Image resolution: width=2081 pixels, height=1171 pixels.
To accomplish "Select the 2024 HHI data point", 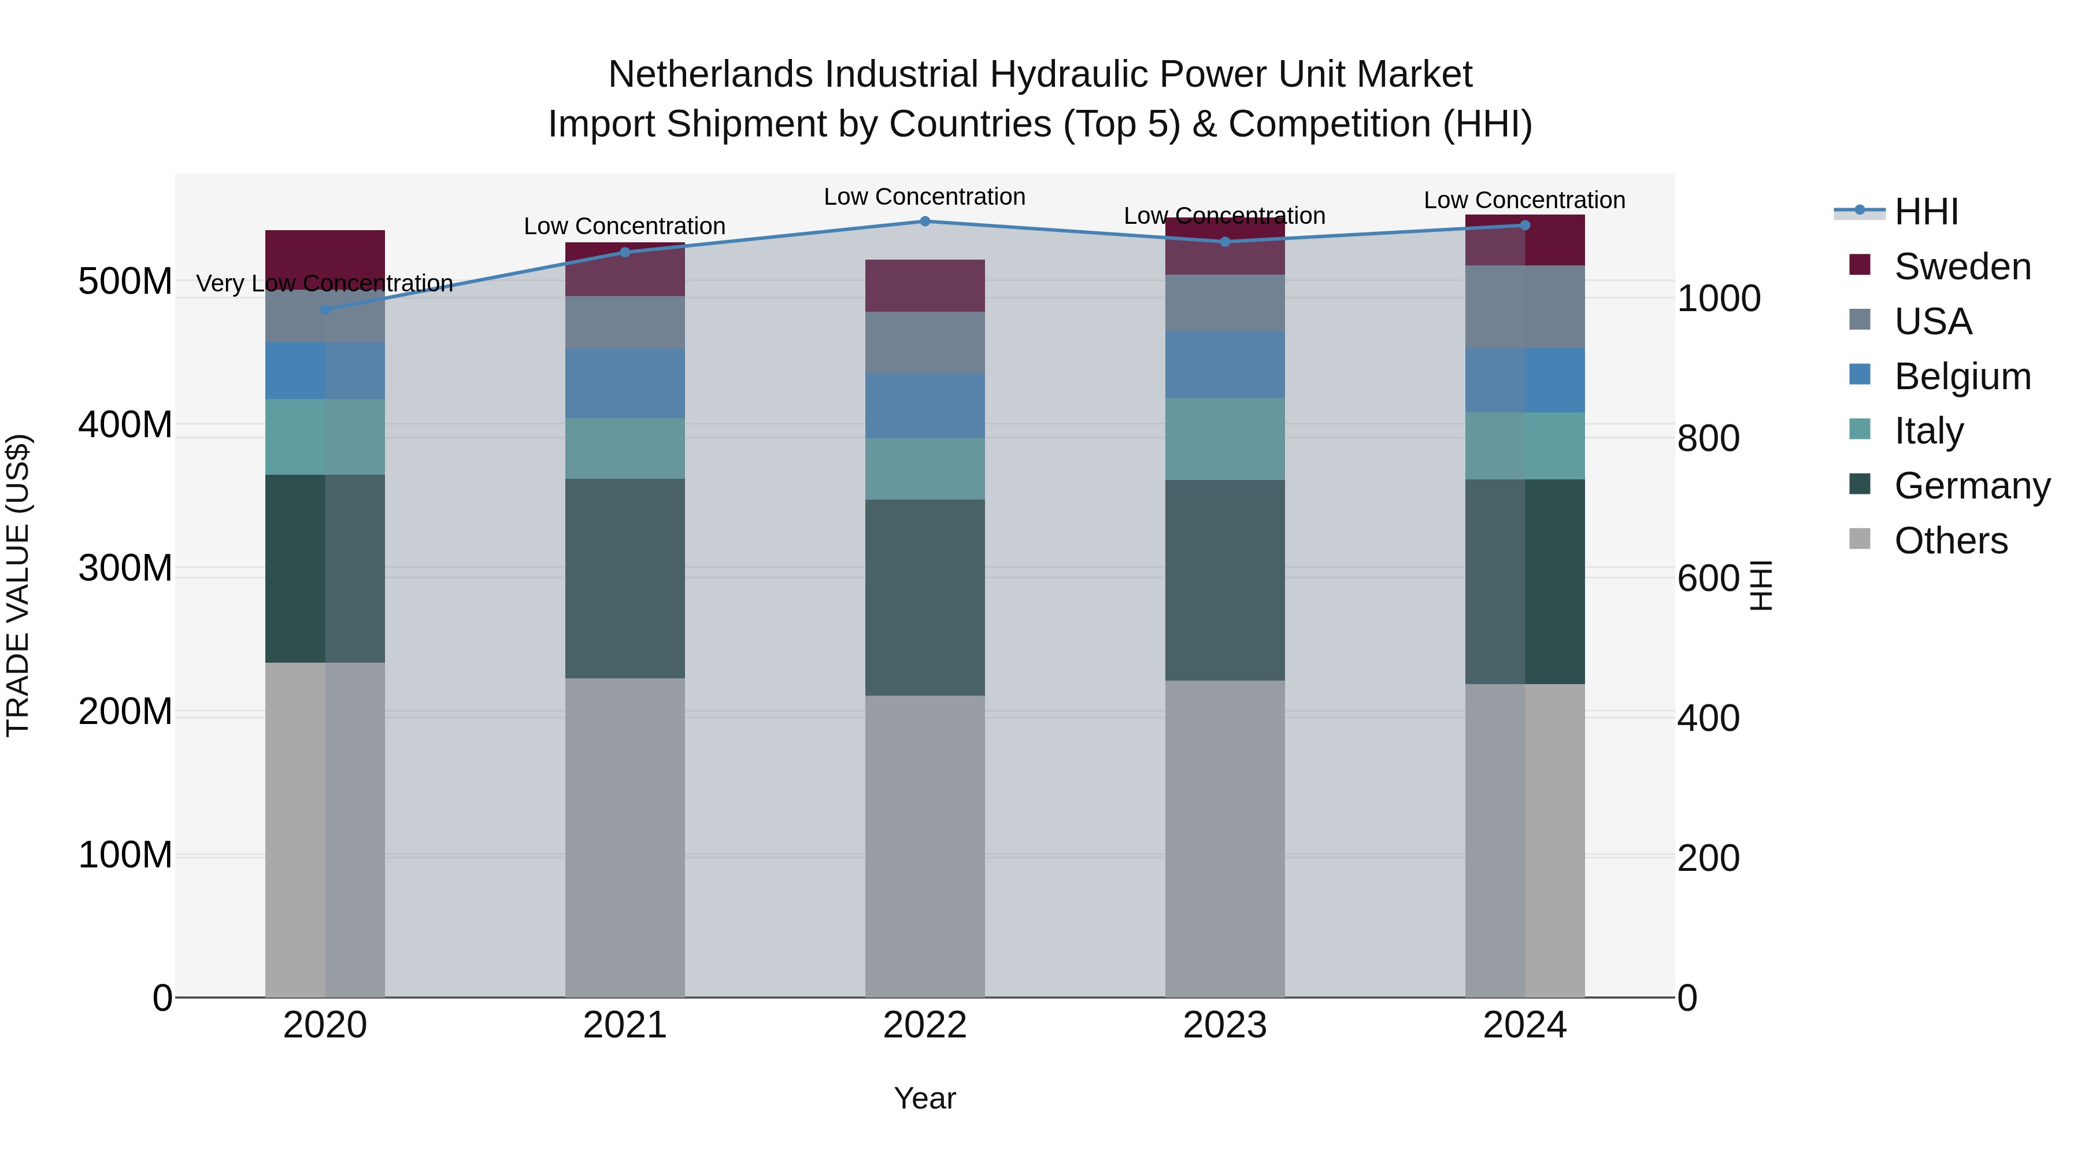I will click(x=1525, y=226).
